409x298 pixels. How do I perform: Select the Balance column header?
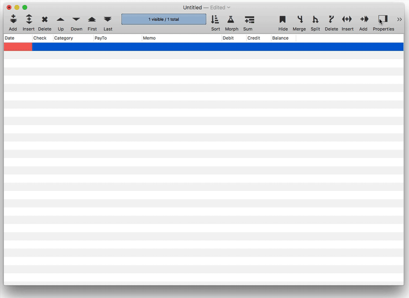284,38
